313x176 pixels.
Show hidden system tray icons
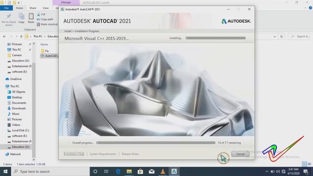[x=267, y=172]
